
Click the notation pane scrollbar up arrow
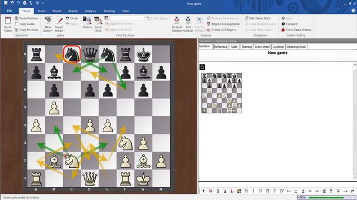pyautogui.click(x=355, y=64)
